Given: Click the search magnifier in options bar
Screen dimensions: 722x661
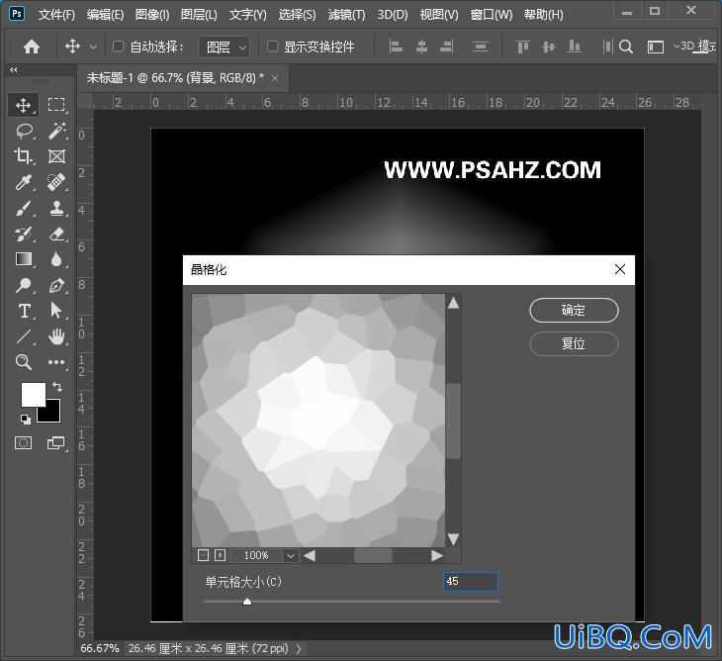Looking at the screenshot, I should tap(626, 47).
